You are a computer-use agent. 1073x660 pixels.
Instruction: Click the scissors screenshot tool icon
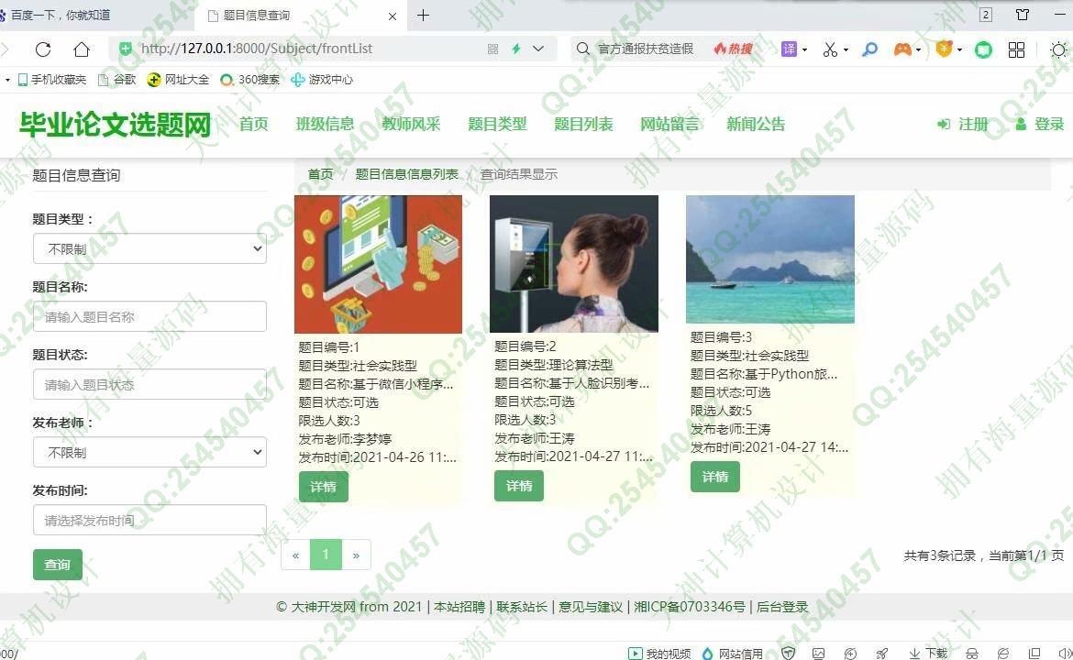830,49
